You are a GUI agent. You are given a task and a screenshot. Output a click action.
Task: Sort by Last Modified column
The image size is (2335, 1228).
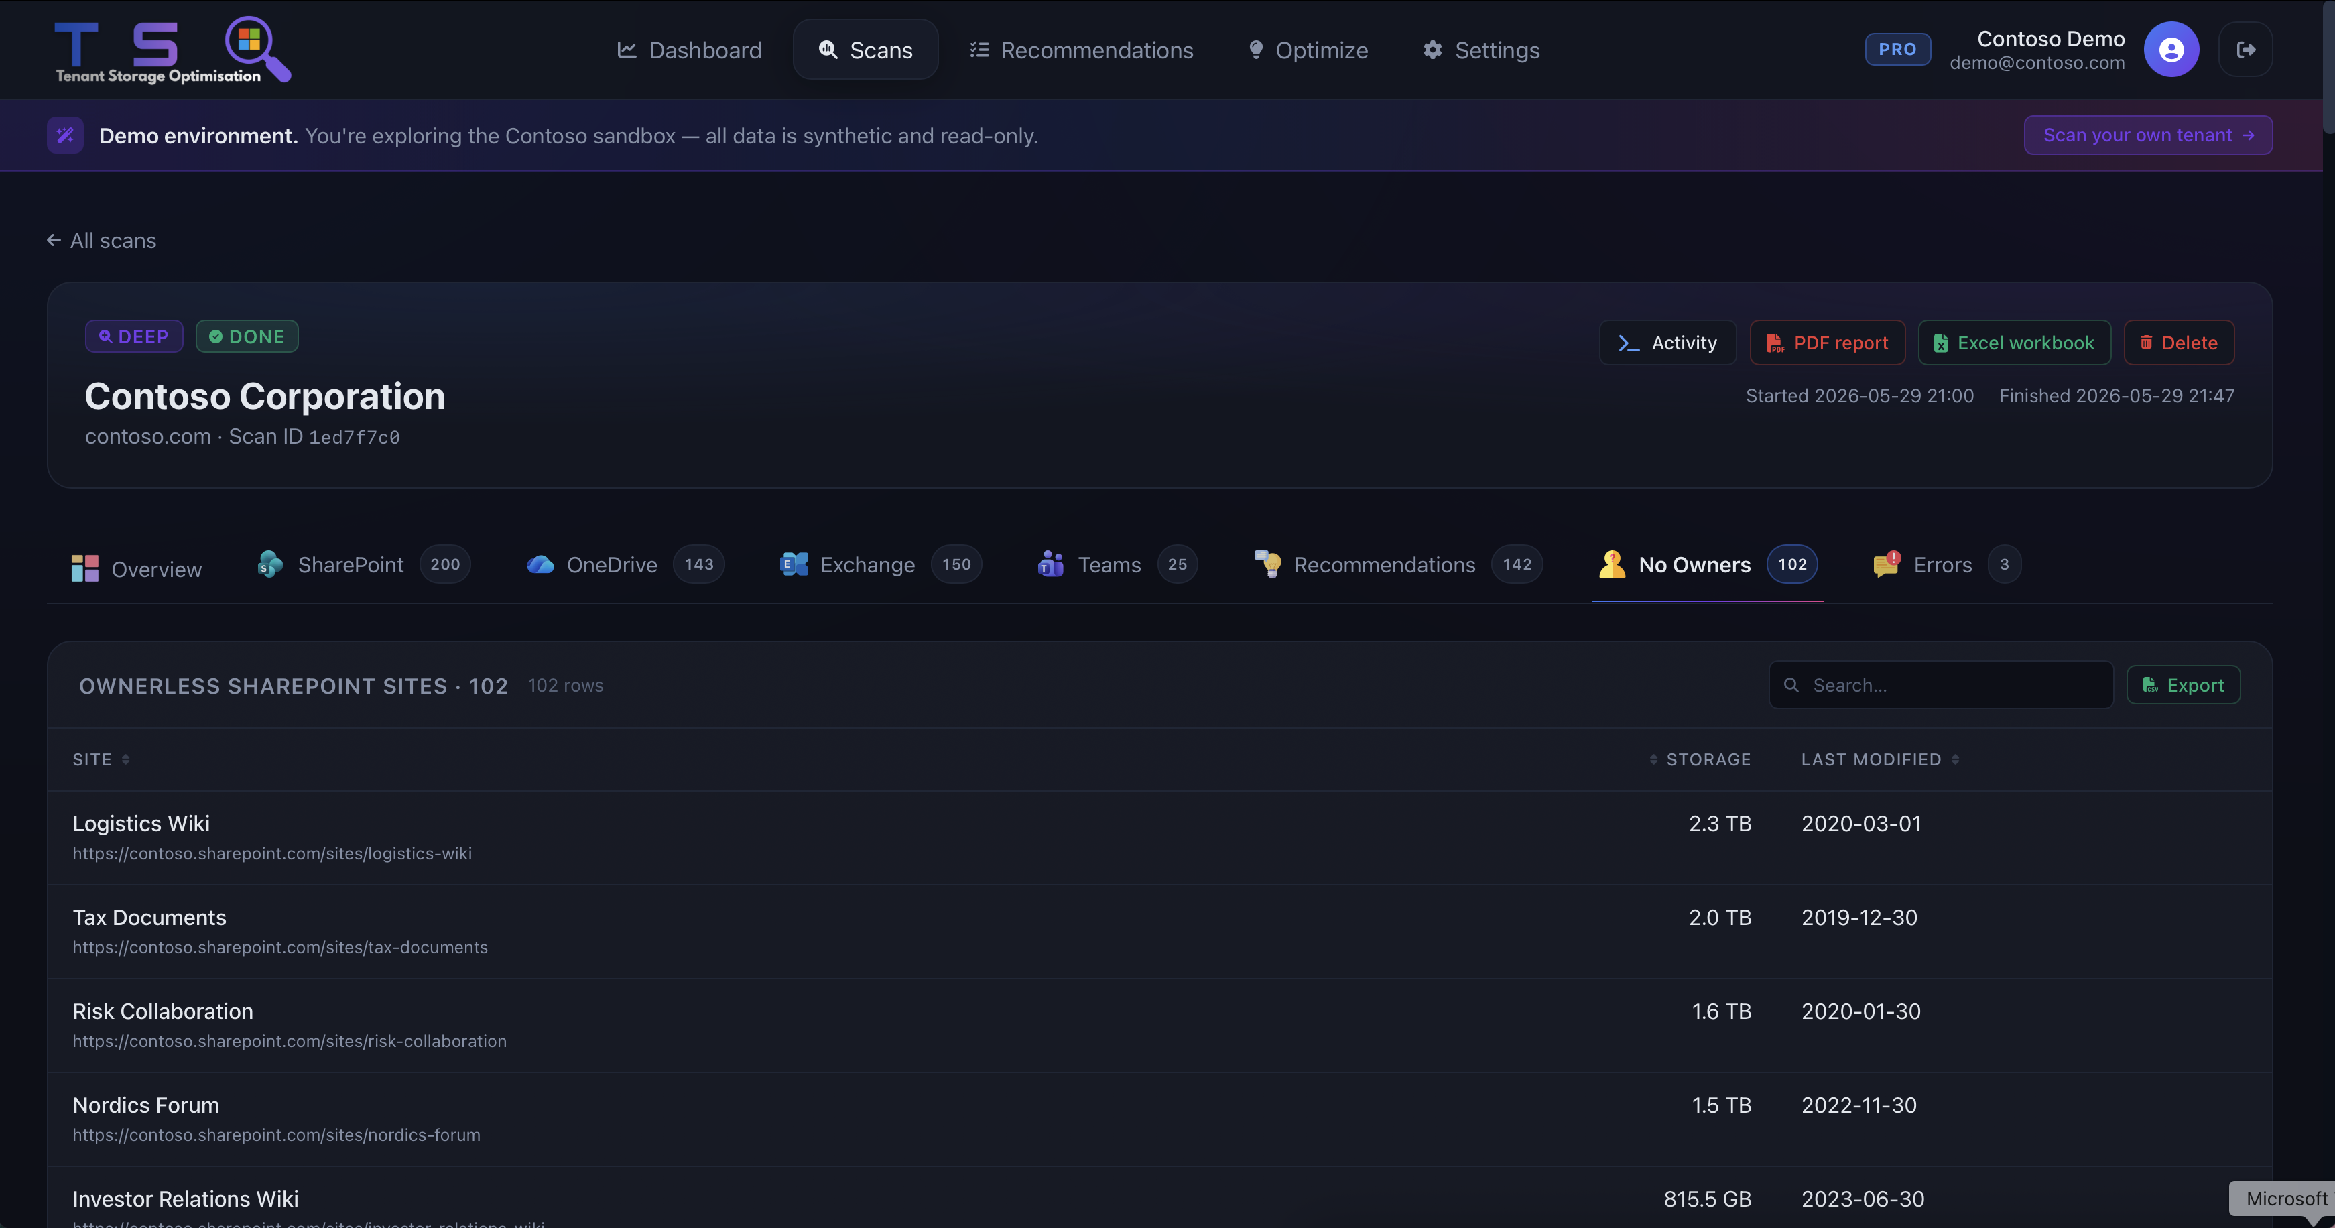point(1881,759)
